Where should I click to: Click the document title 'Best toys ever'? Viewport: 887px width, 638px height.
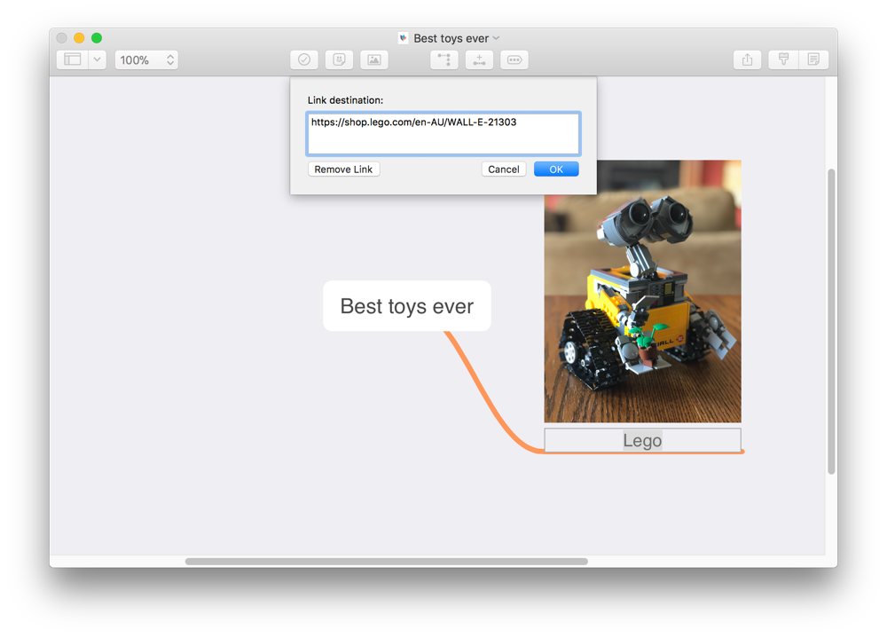point(451,38)
